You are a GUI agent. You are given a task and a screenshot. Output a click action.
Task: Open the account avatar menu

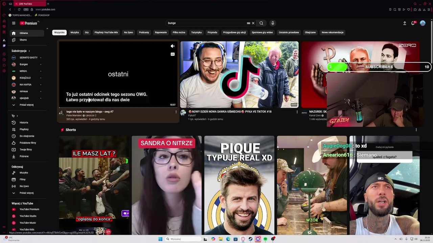pyautogui.click(x=423, y=23)
